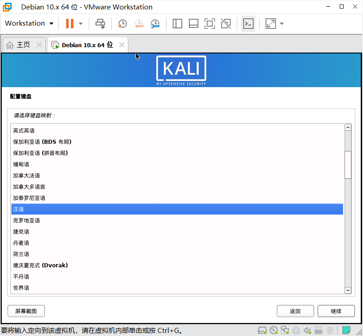
Task: Click the stretch guest display icon
Action: [x=271, y=23]
